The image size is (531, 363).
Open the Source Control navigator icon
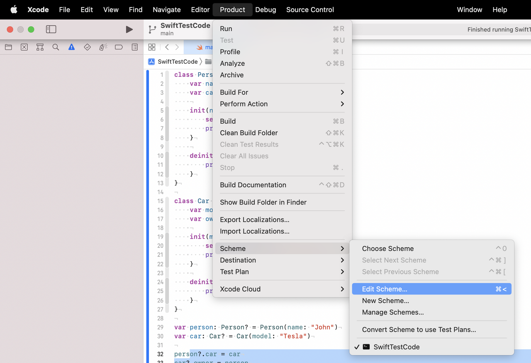point(24,47)
